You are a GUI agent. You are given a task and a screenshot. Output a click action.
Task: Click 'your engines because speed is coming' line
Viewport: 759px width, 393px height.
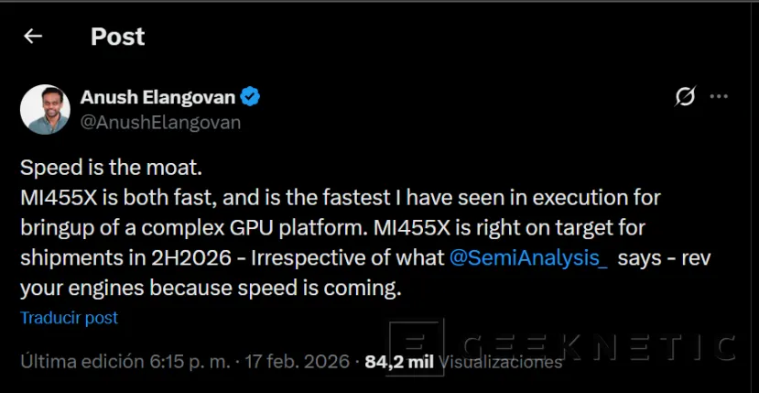click(211, 289)
